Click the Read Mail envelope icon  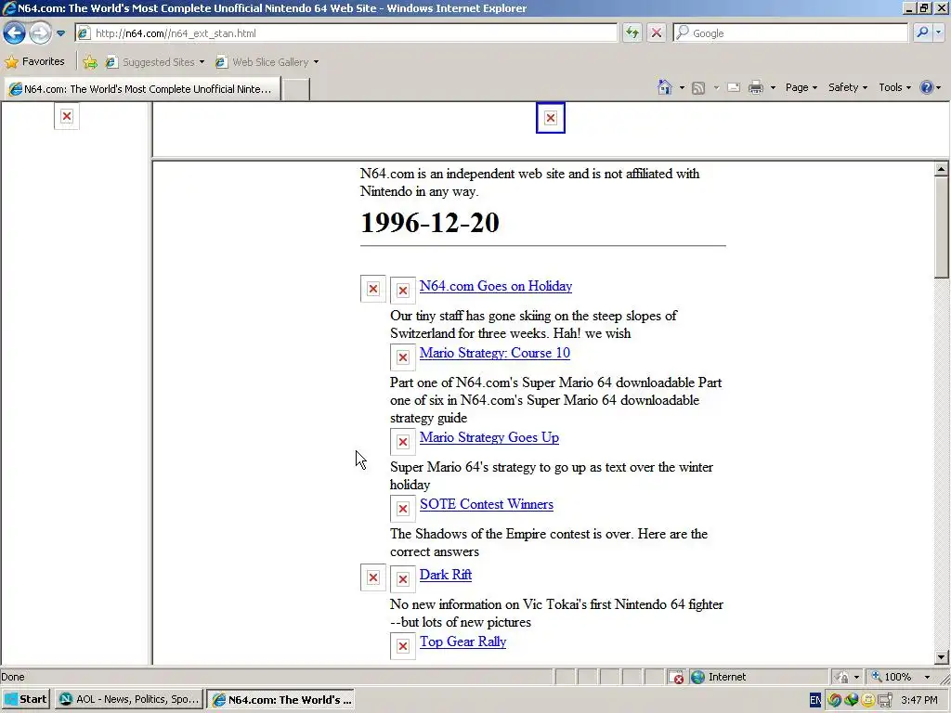click(734, 87)
